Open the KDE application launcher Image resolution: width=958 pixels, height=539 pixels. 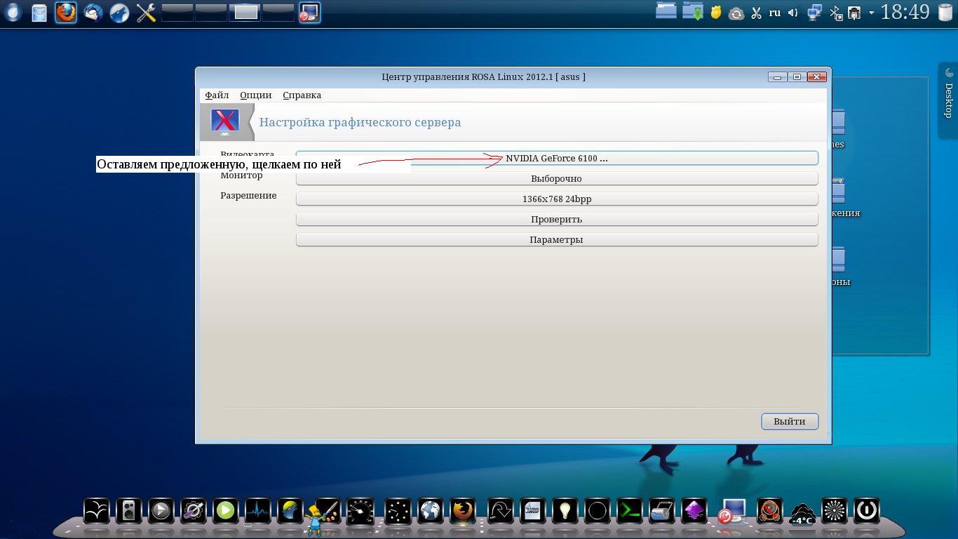tap(13, 13)
